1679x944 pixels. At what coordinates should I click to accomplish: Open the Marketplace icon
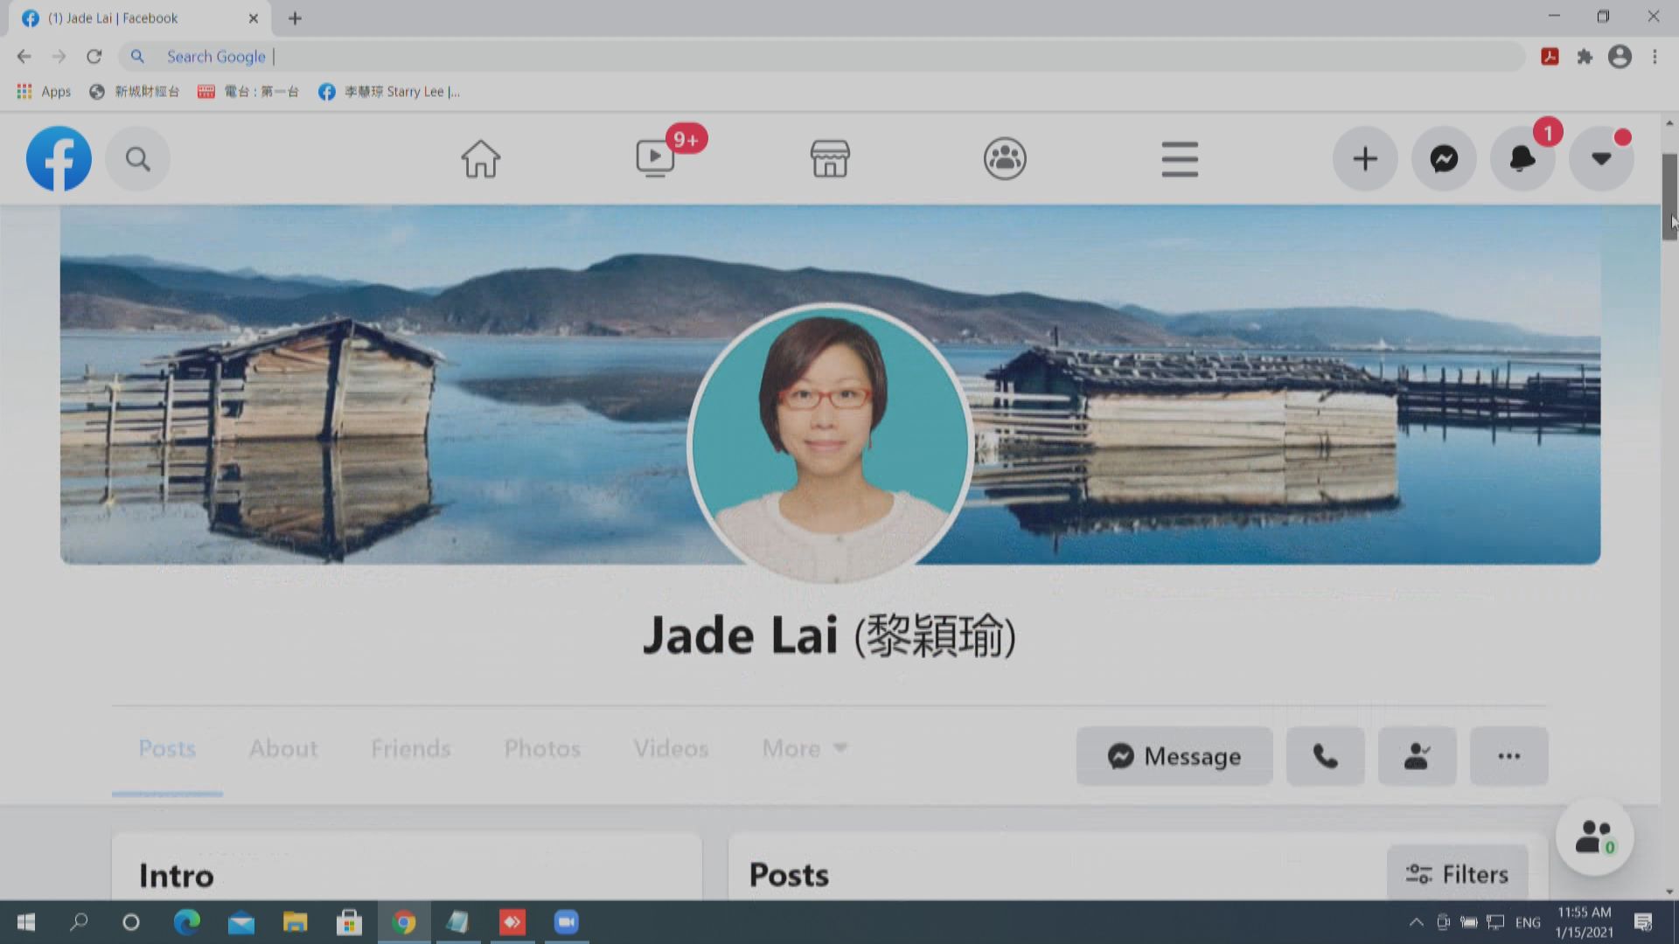point(829,159)
